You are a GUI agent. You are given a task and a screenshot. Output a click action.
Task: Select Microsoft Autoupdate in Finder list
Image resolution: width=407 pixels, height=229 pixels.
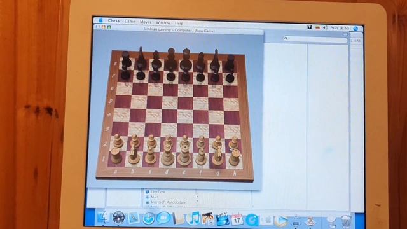tap(168, 202)
